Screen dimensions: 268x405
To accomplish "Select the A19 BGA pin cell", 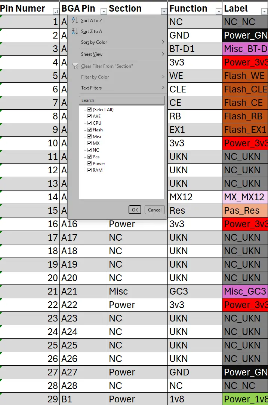I will (x=83, y=265).
